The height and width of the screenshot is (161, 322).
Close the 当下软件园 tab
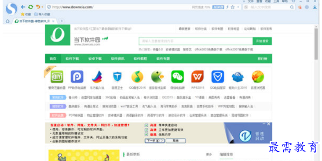tap(53, 21)
